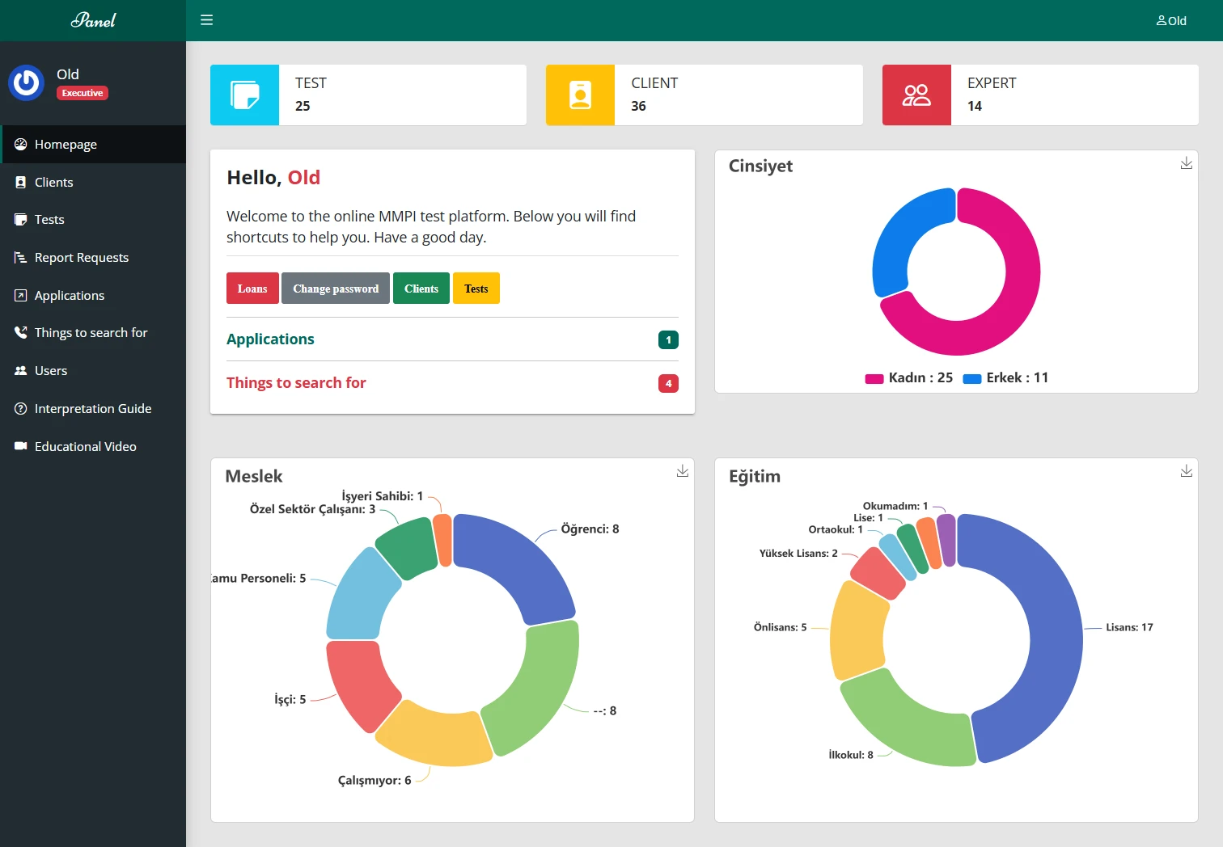Viewport: 1223px width, 847px height.
Task: Click the Educational Video camera icon
Action: pyautogui.click(x=20, y=445)
